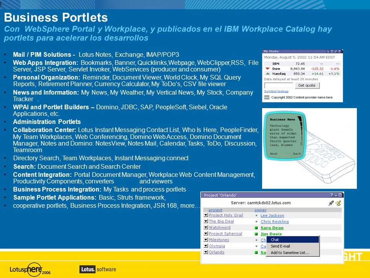Open the dropdown arrow beside Orlando
The width and height of the screenshot is (370, 278).
pyautogui.click(x=206, y=252)
